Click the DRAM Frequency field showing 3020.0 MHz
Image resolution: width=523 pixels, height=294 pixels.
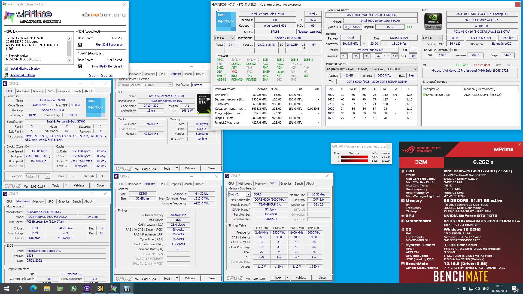tap(178, 215)
